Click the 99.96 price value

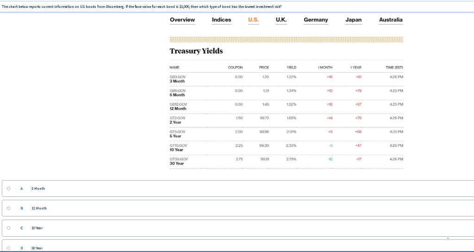264,132
